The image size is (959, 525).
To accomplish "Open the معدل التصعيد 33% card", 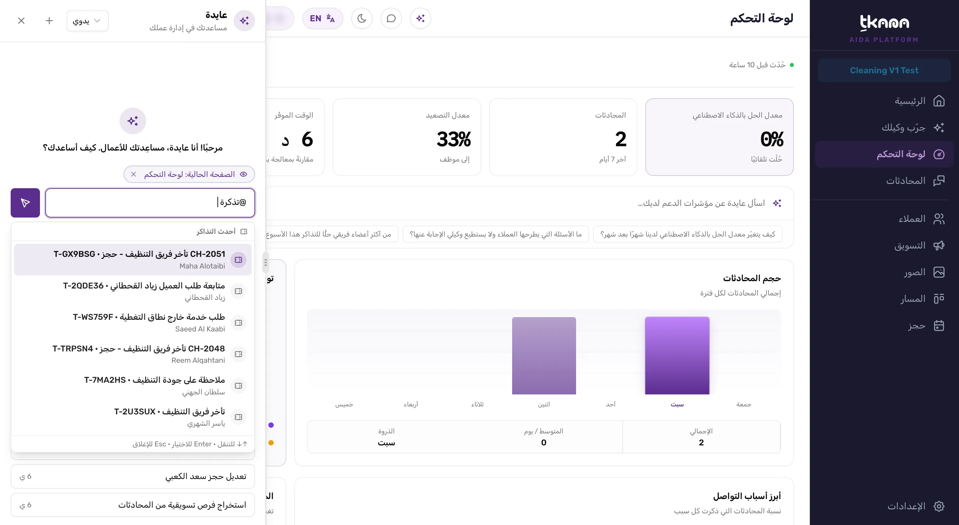I will click(407, 137).
